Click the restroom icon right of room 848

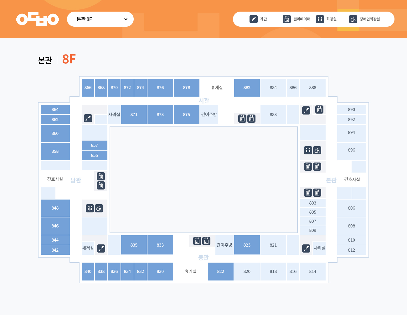[90, 208]
